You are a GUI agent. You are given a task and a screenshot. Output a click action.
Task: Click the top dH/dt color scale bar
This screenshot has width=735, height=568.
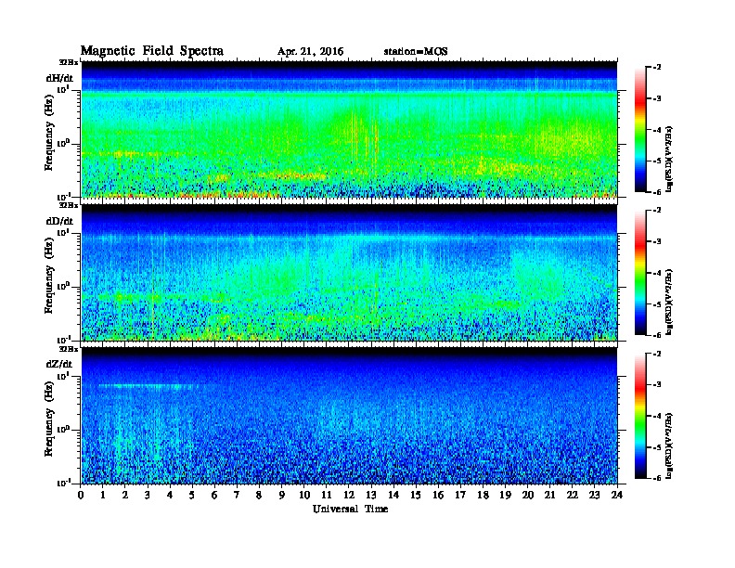[640, 130]
